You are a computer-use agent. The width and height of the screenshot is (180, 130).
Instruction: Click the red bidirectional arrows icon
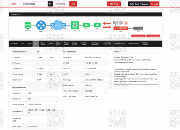click(x=107, y=25)
